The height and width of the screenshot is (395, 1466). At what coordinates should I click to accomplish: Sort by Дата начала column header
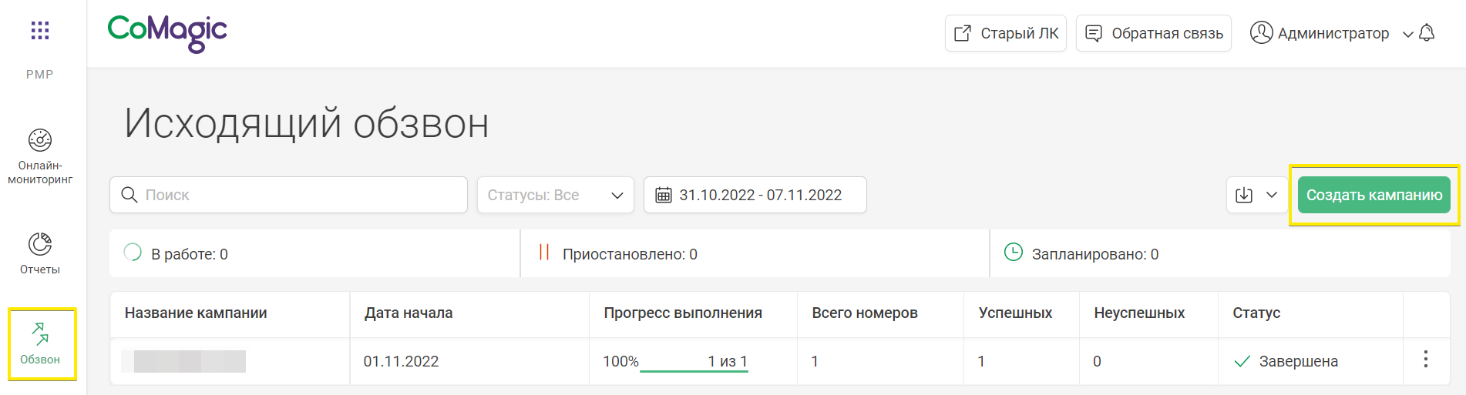(409, 313)
